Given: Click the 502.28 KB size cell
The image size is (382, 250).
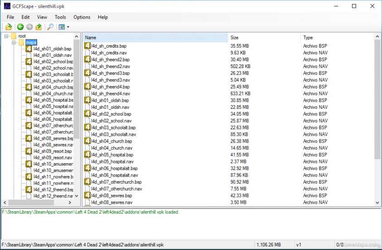Looking at the screenshot, I should point(241,66).
